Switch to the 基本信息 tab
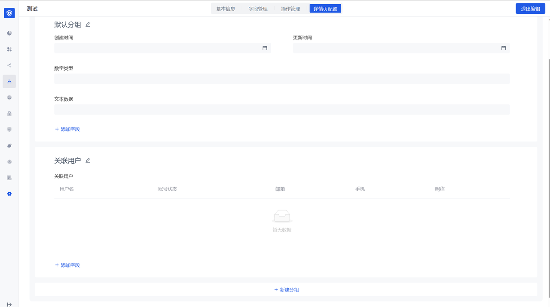550x307 pixels. coord(226,9)
